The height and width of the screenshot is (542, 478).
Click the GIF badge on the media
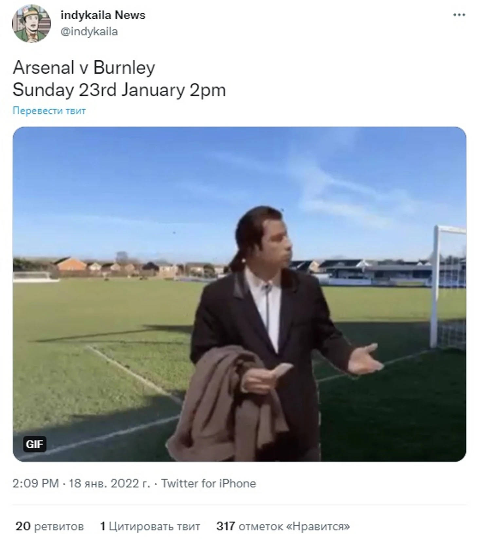[x=34, y=444]
